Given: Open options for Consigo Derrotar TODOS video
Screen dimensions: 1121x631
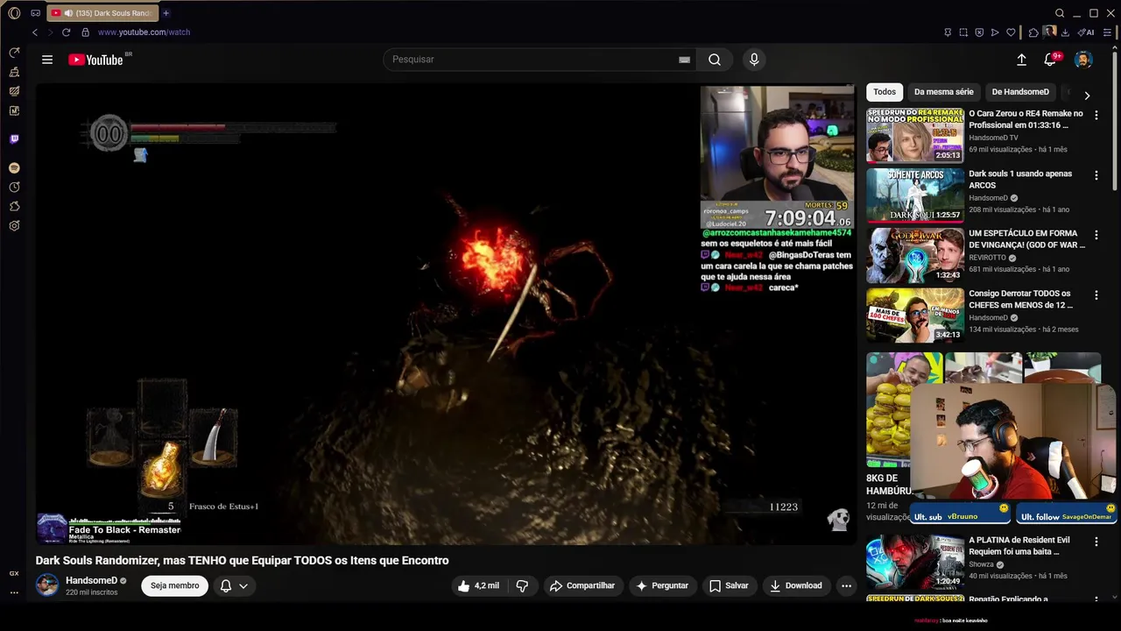Looking at the screenshot, I should tap(1096, 295).
